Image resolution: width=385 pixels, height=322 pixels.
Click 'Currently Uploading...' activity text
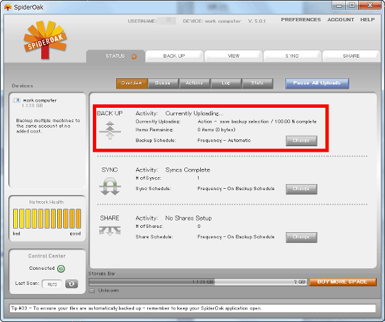click(x=194, y=113)
